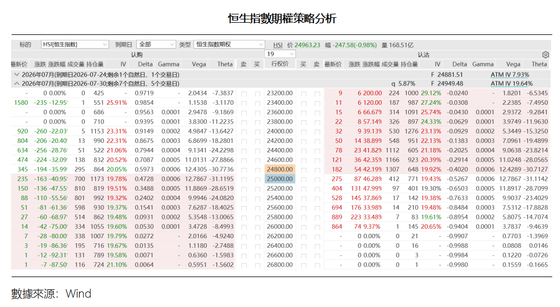Select the futures value F 24881.51
560x307 pixels.
click(x=447, y=75)
